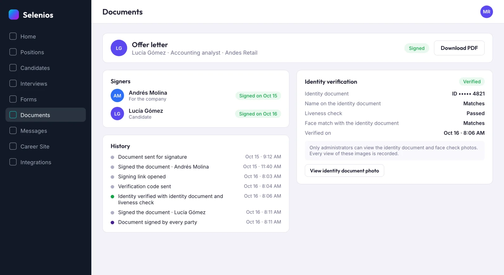Click the Messages sidebar icon

13,130
